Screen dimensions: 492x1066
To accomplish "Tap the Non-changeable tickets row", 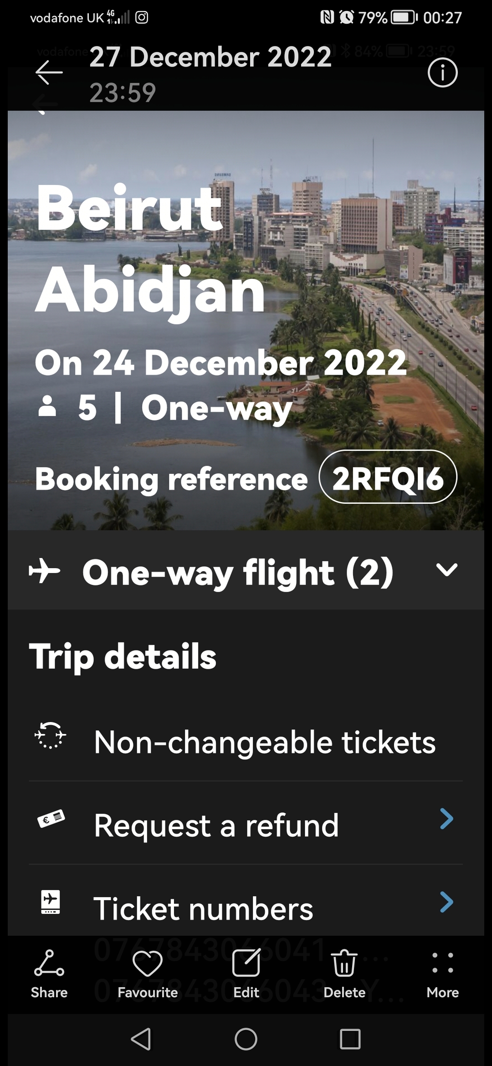I will (x=264, y=742).
